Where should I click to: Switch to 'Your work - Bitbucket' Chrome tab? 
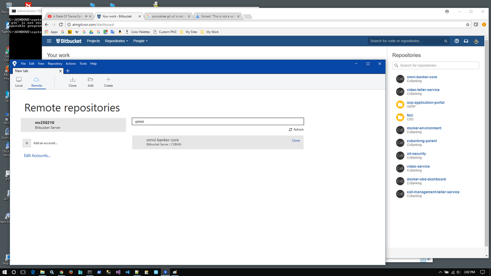click(x=118, y=16)
